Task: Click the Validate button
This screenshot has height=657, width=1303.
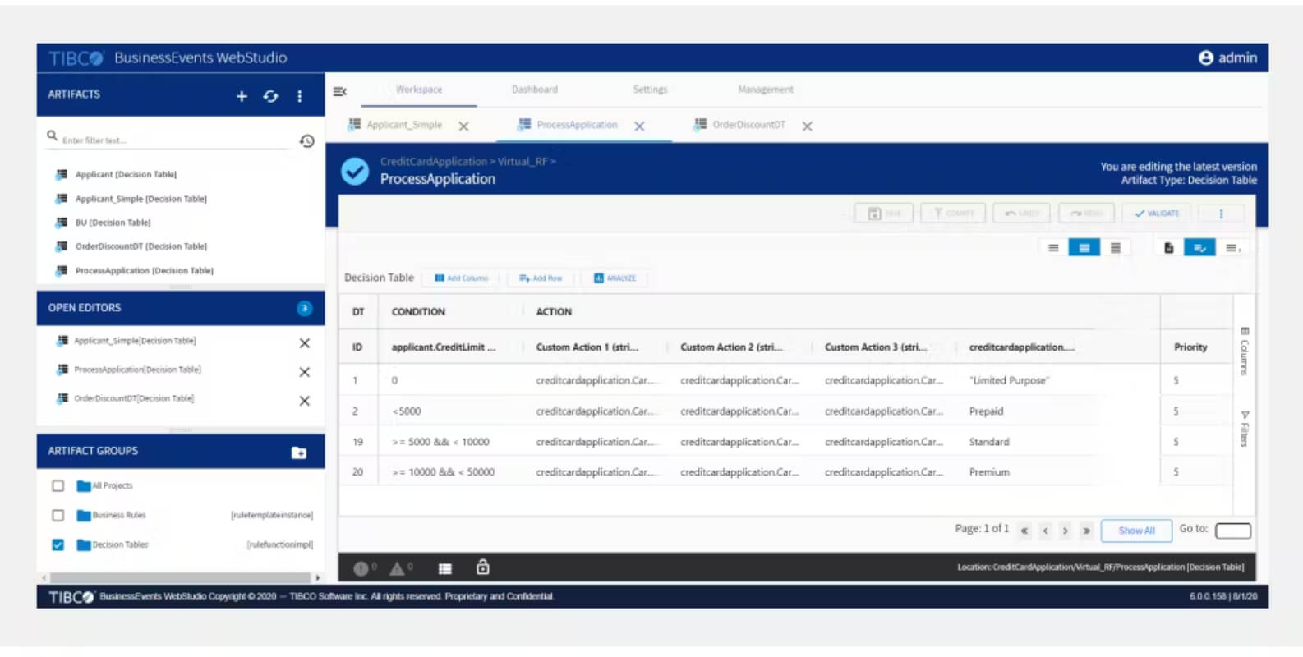Action: [x=1156, y=214]
